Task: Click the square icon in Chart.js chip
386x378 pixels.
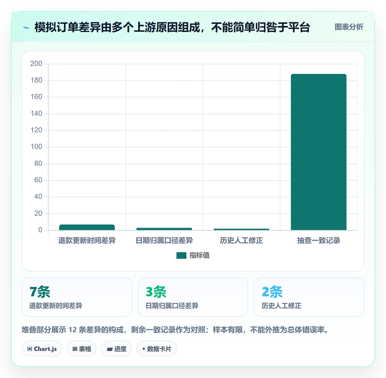Action: pos(30,349)
